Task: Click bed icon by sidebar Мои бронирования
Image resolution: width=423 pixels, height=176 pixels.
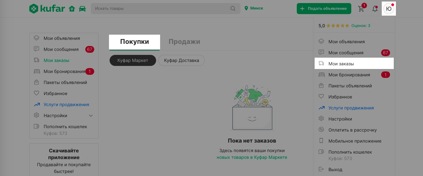Action: tap(37, 71)
